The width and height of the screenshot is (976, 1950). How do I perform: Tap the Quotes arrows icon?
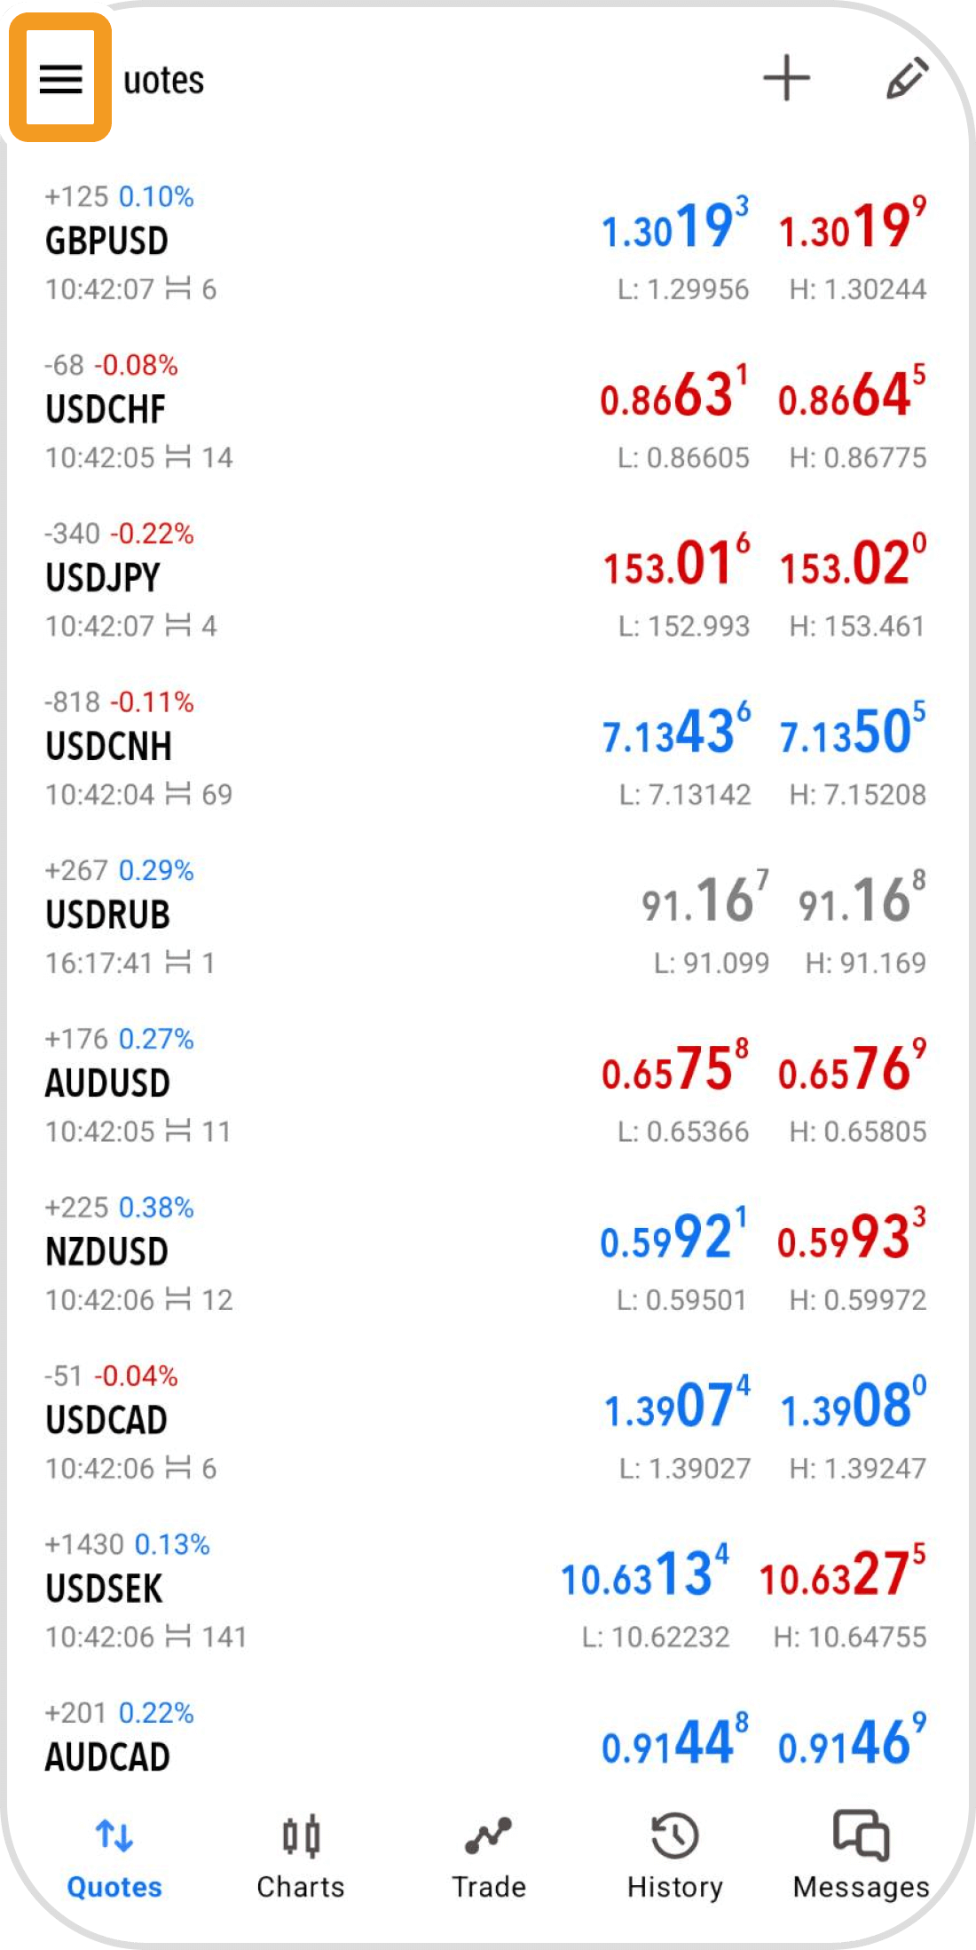[x=114, y=1835]
